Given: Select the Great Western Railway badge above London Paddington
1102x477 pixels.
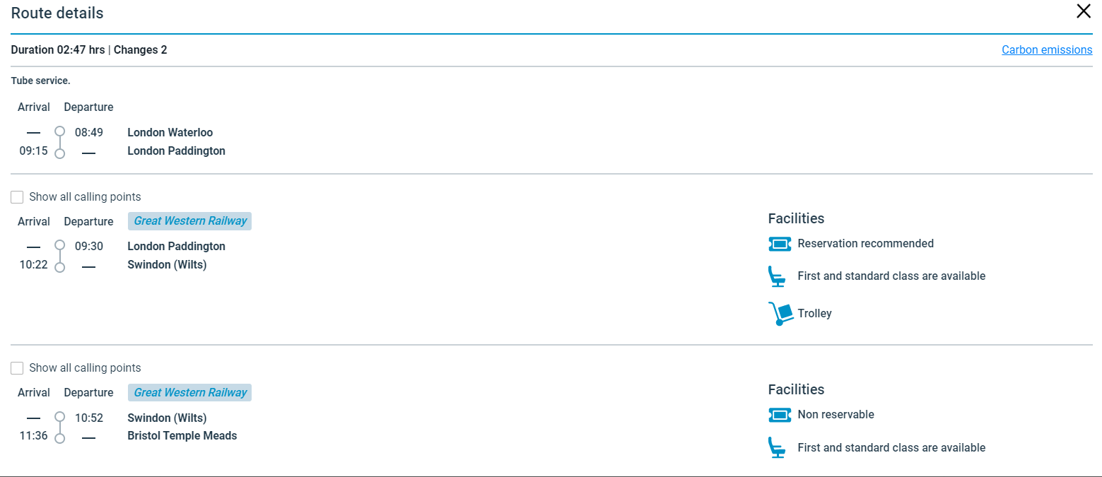Looking at the screenshot, I should (189, 221).
